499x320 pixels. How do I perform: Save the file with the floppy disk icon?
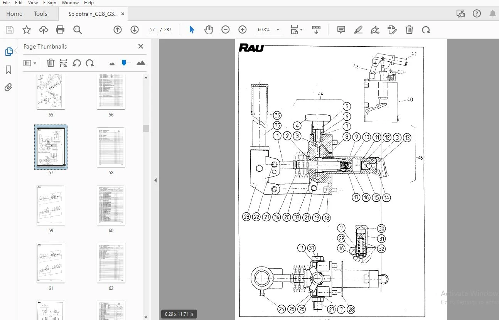tap(10, 30)
